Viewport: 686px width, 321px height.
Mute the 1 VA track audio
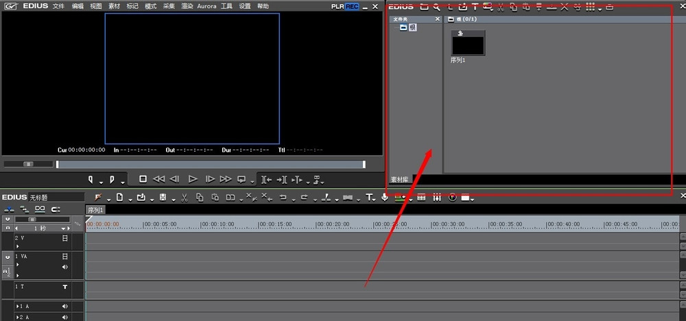pos(64,267)
